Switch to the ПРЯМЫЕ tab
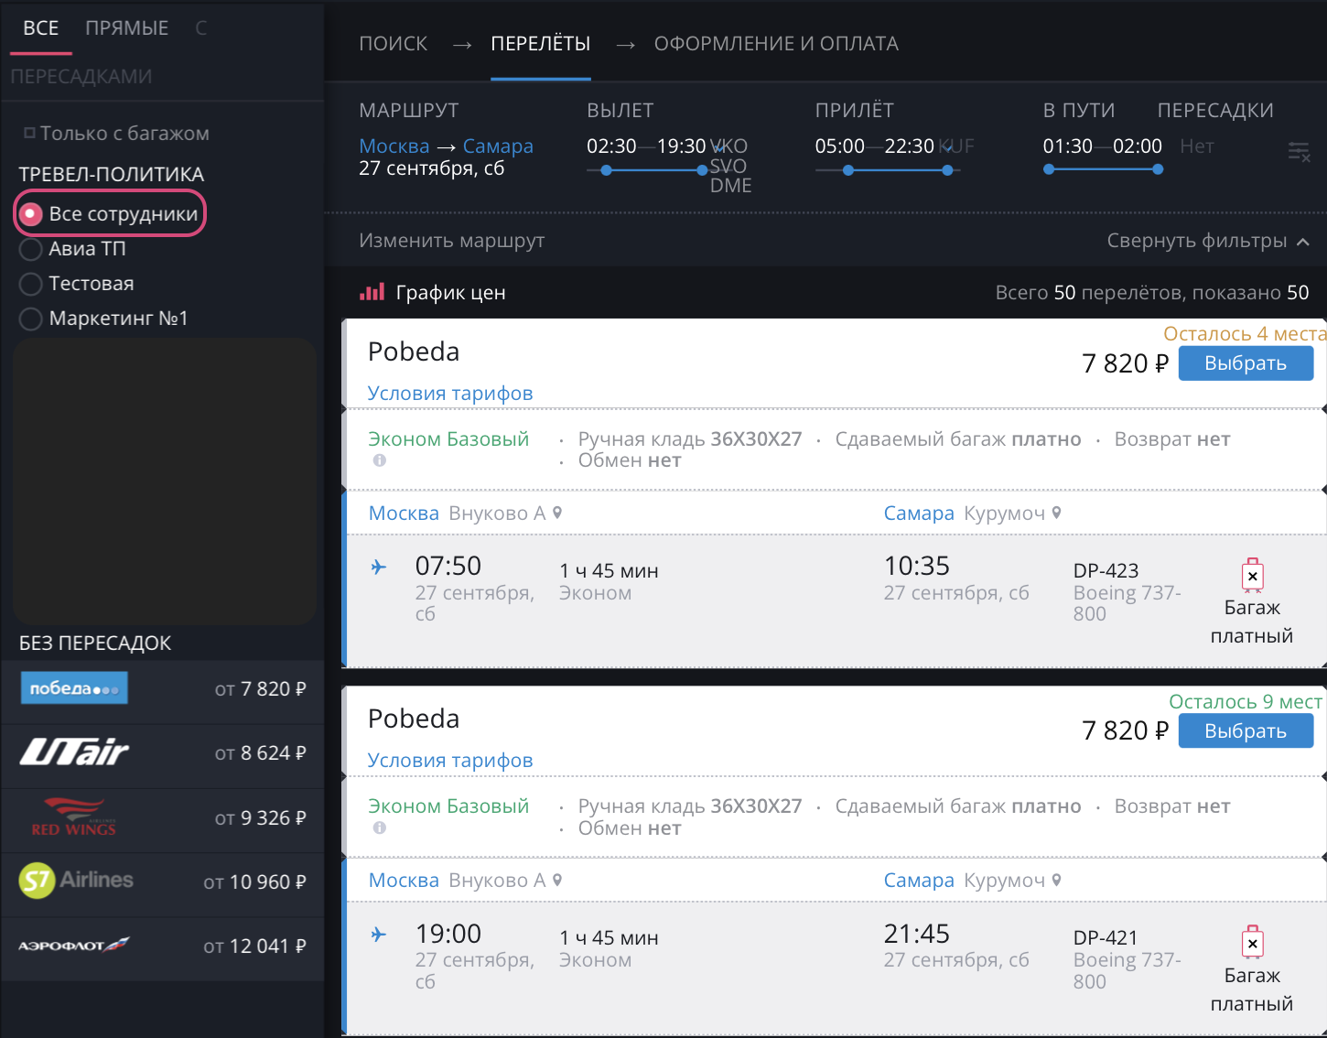Screen dimensions: 1327x1038 [126, 28]
